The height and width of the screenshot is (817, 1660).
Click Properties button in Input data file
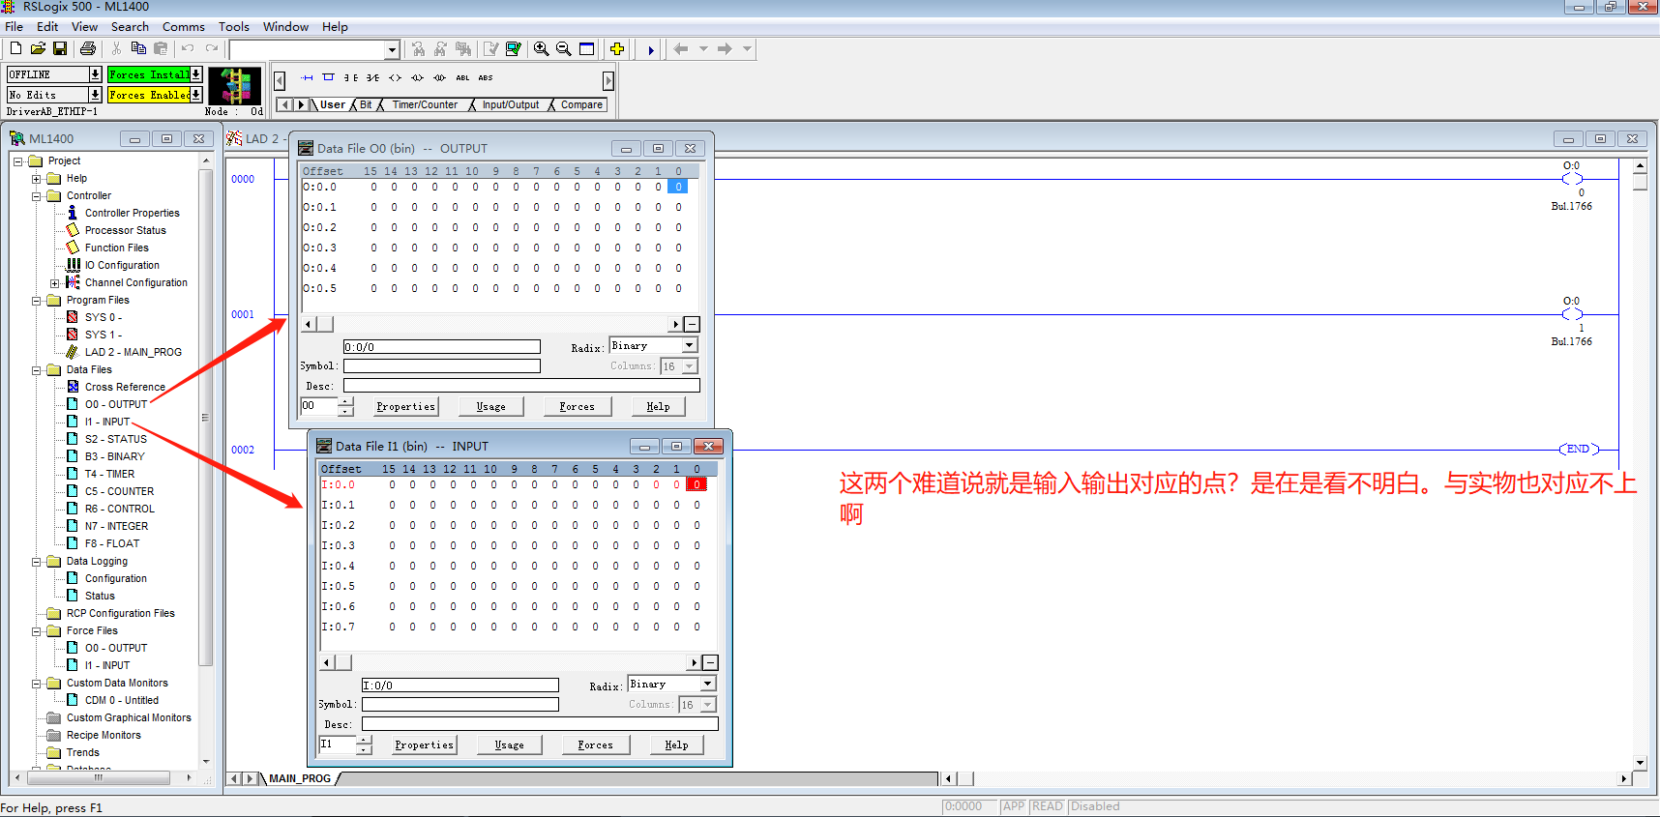coord(424,744)
